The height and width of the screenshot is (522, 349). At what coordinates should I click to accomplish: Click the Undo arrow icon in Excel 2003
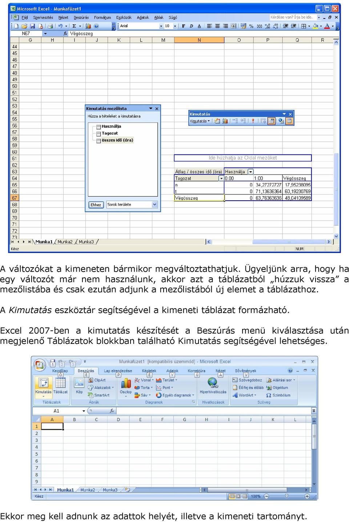coord(60,26)
